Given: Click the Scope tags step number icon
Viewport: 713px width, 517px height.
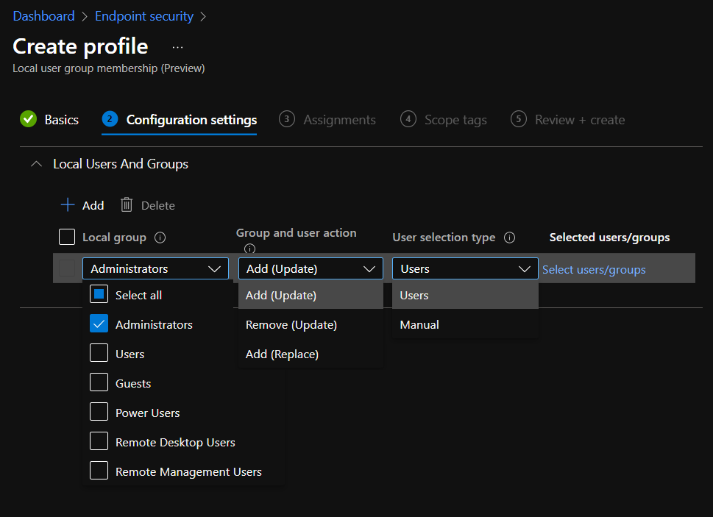Looking at the screenshot, I should pyautogui.click(x=408, y=119).
